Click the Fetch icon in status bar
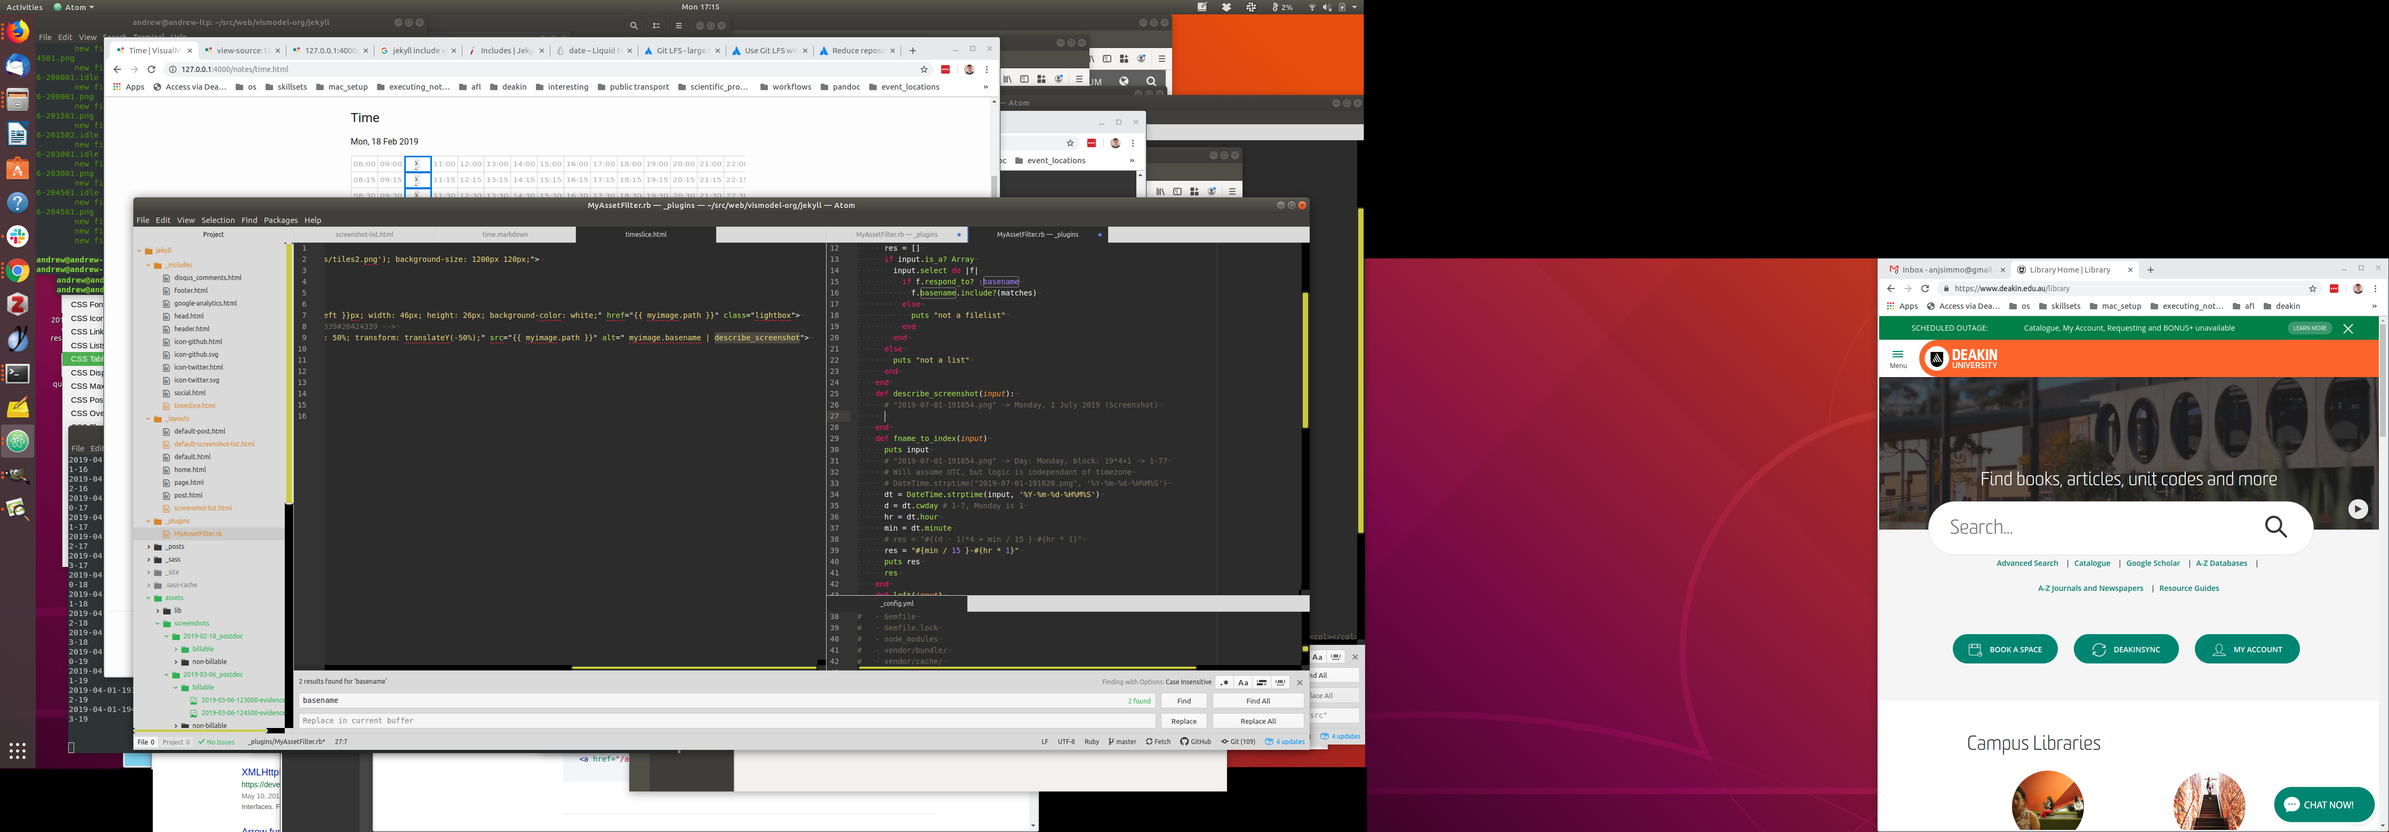The width and height of the screenshot is (2389, 832). click(x=1149, y=742)
